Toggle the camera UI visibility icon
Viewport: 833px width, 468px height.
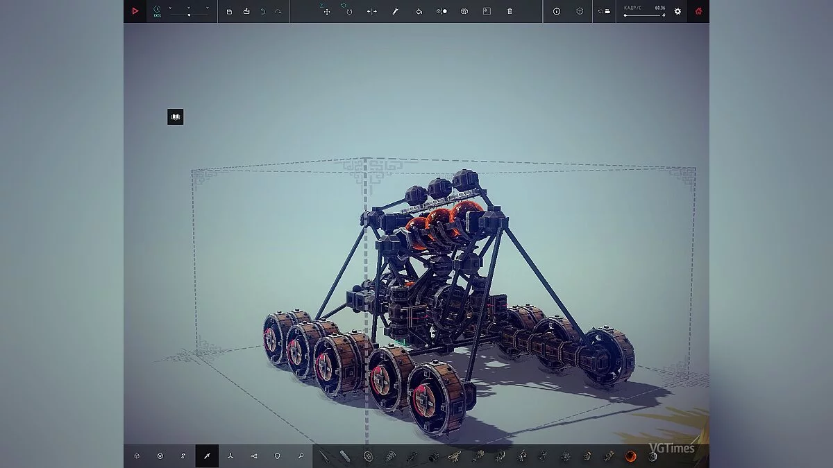tap(603, 11)
